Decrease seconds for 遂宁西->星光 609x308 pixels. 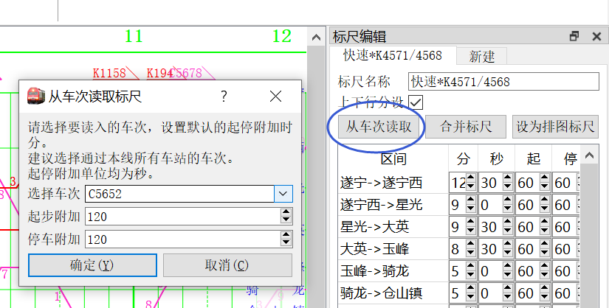coord(508,209)
